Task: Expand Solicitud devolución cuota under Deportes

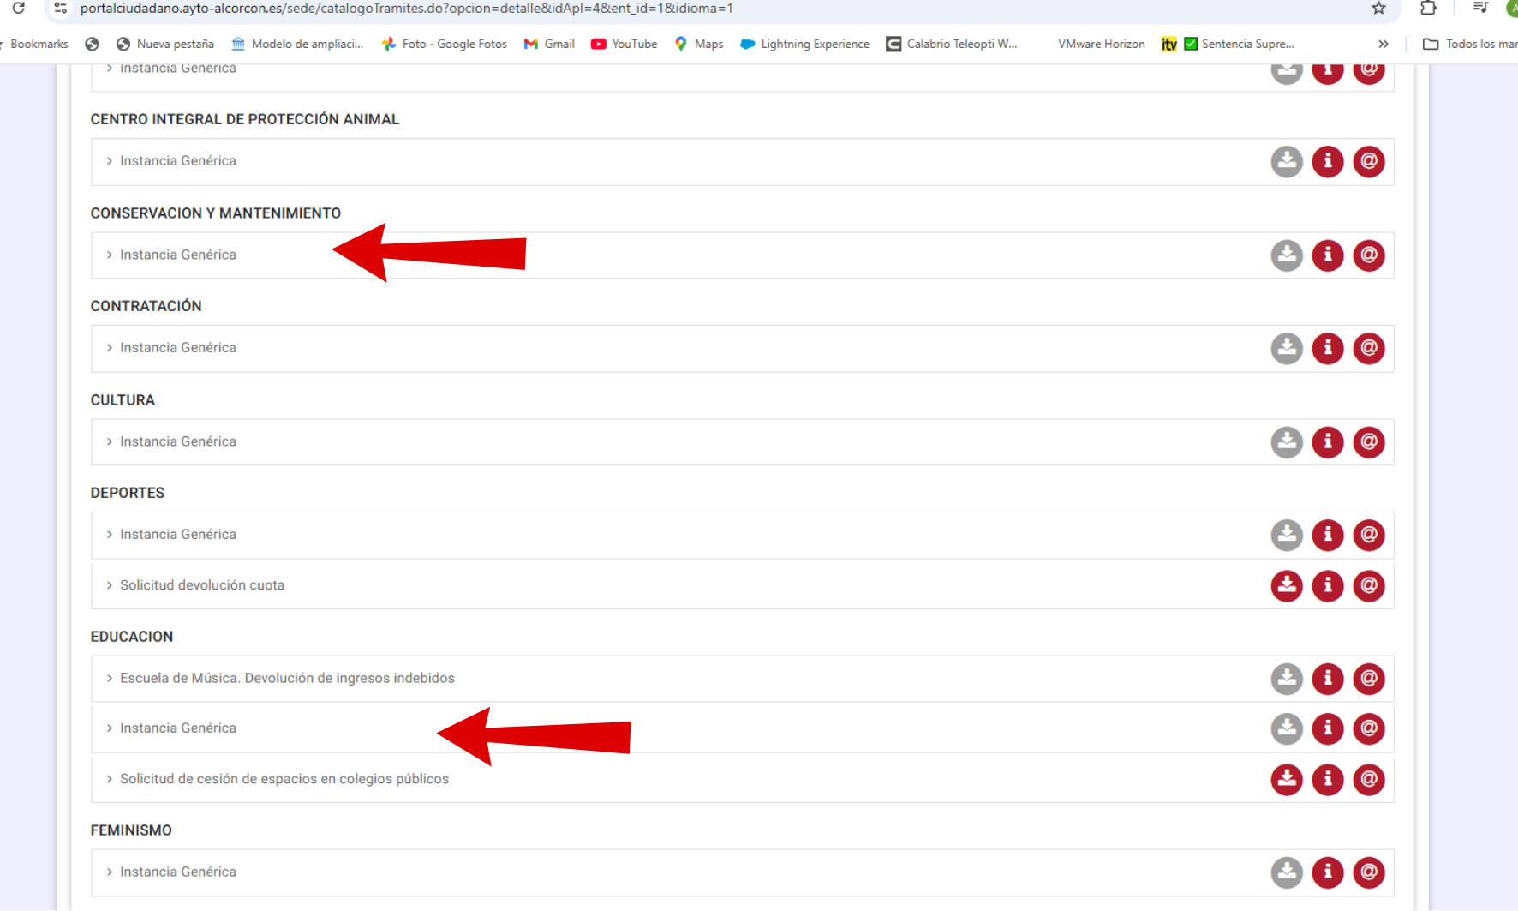Action: [201, 585]
